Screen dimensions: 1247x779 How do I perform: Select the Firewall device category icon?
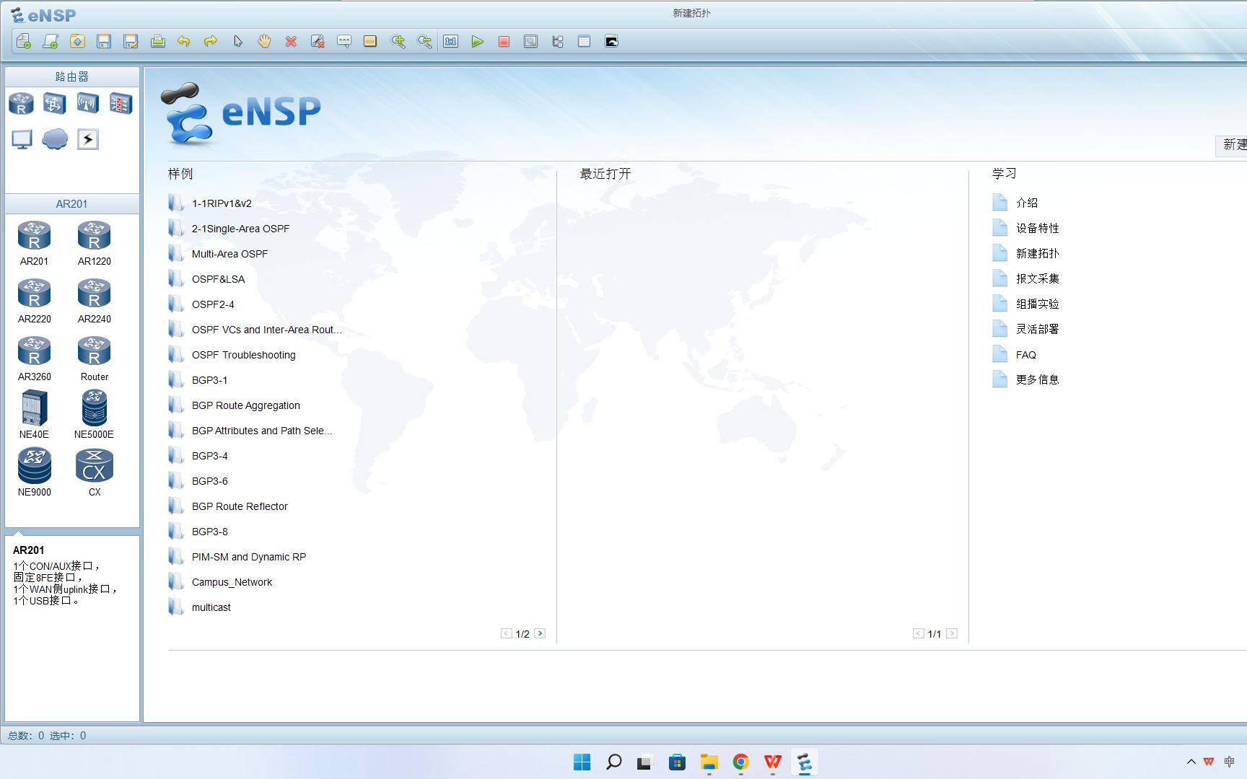point(121,103)
